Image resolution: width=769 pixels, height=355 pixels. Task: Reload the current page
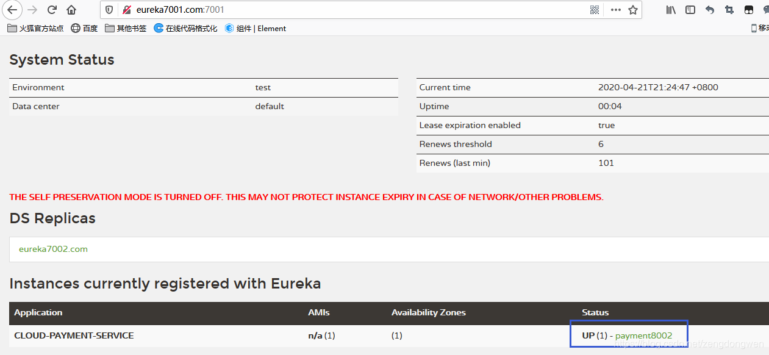click(52, 10)
